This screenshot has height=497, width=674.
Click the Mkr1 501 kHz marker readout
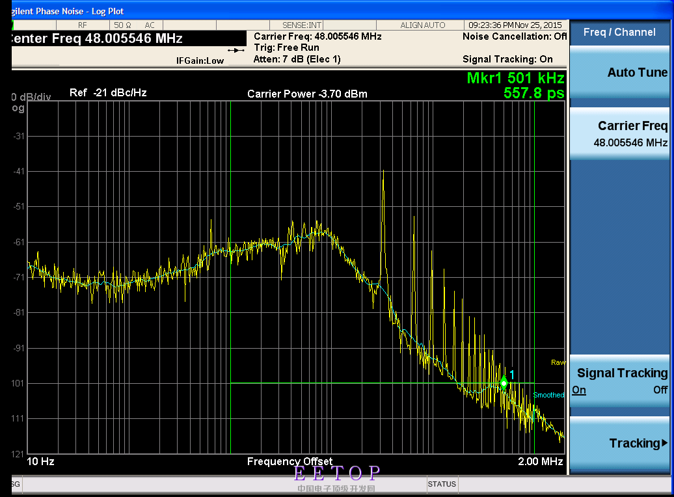515,78
